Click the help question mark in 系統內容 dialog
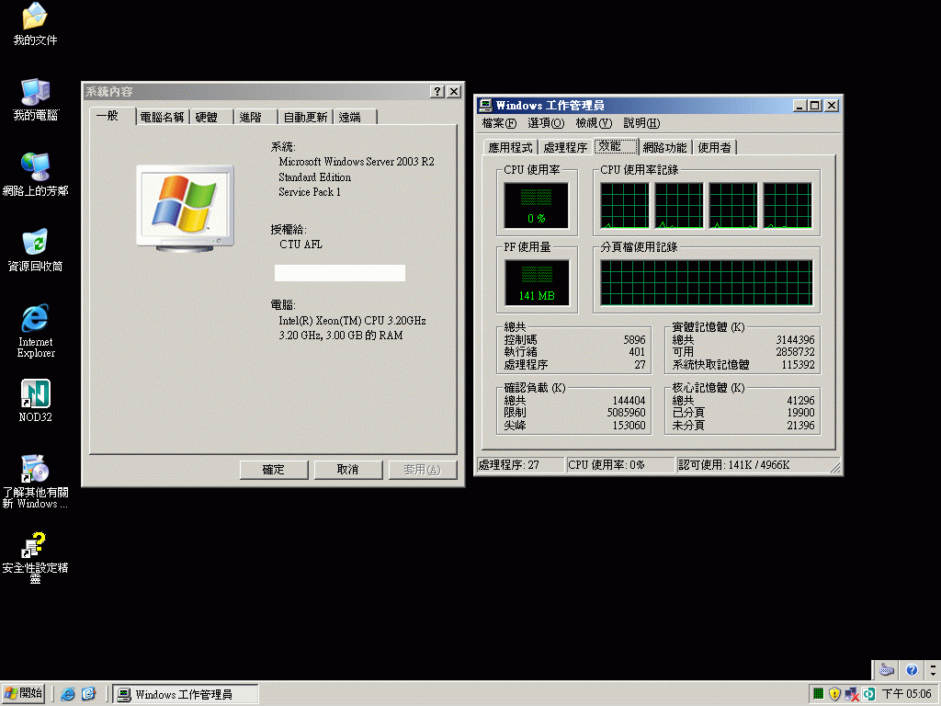This screenshot has width=941, height=706. 437,91
